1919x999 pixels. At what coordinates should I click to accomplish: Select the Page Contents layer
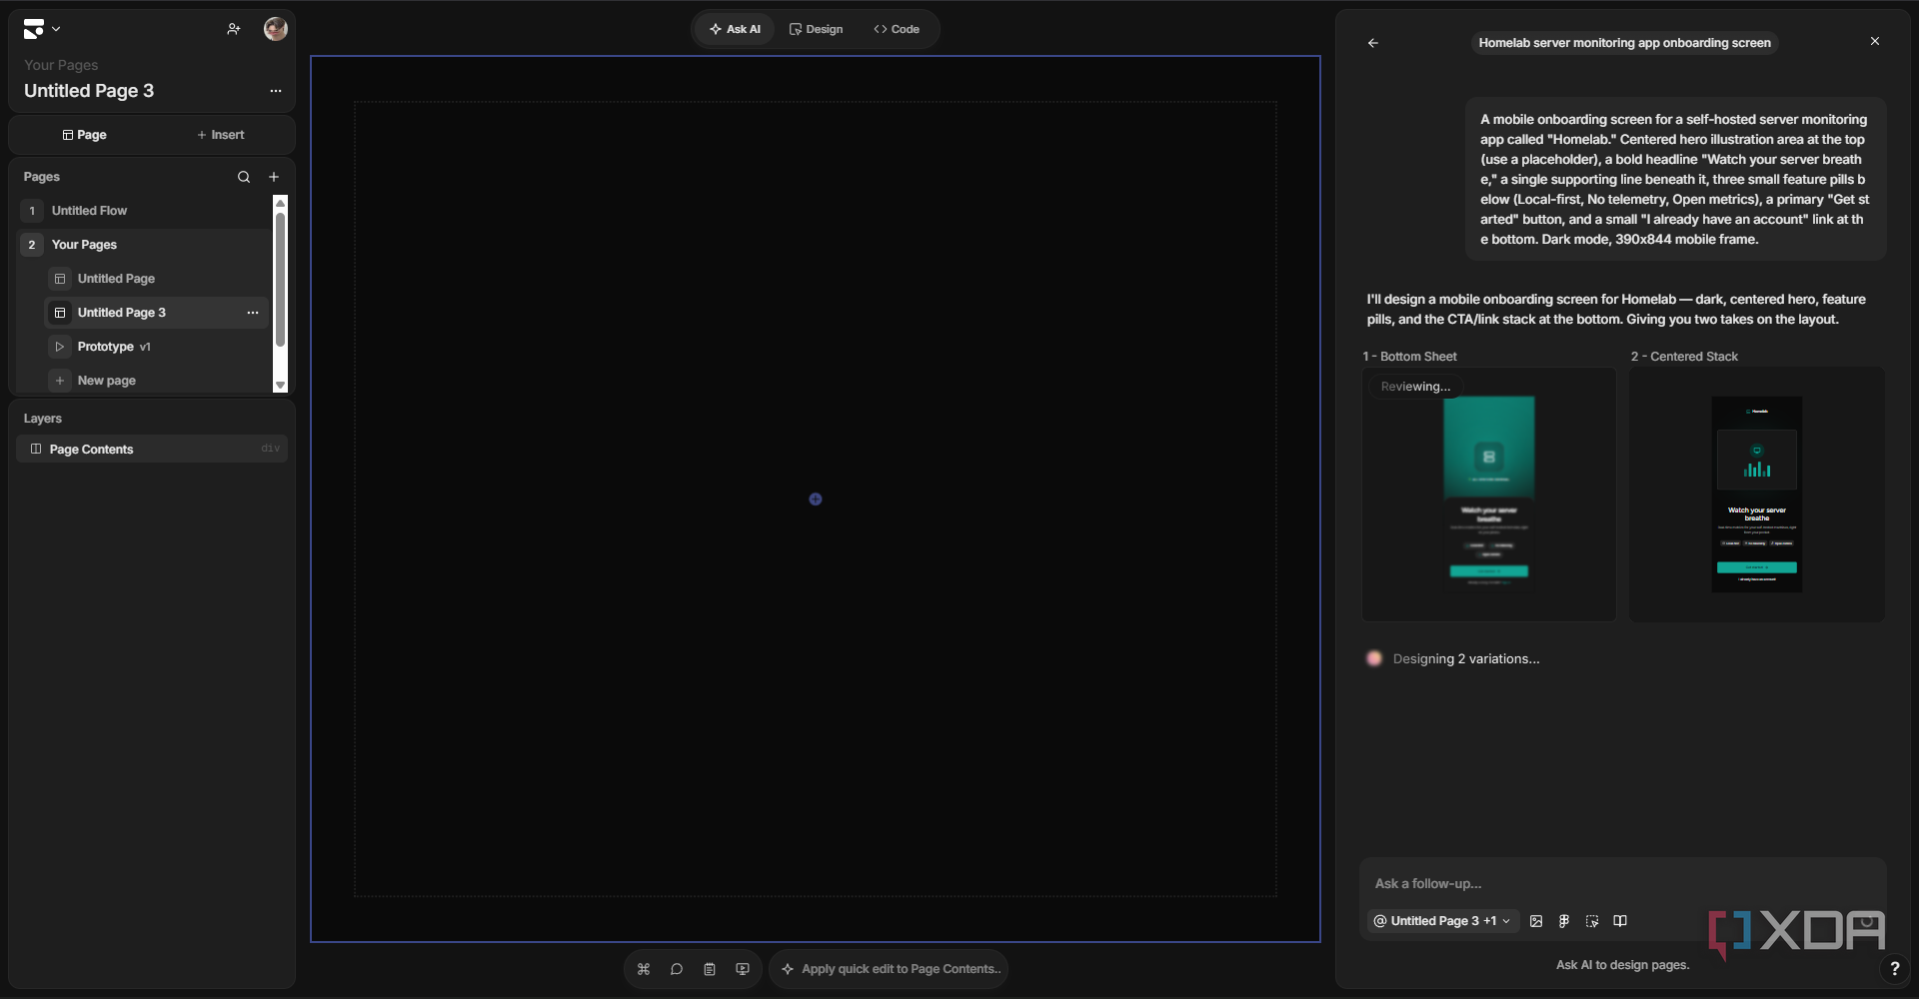coord(152,449)
